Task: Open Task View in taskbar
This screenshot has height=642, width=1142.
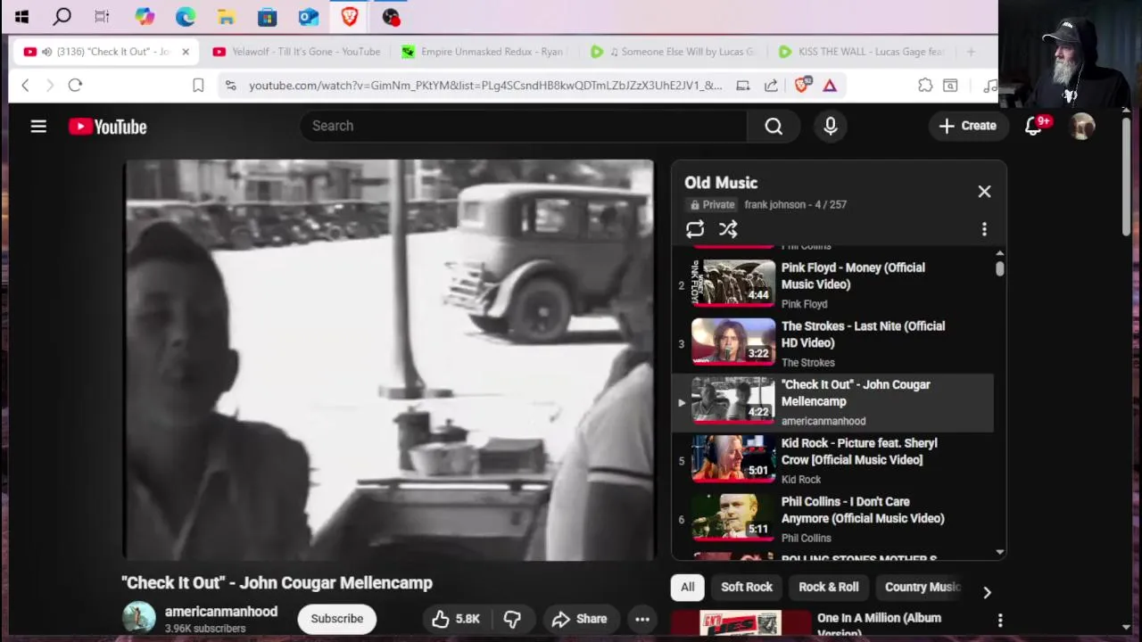Action: click(x=102, y=16)
